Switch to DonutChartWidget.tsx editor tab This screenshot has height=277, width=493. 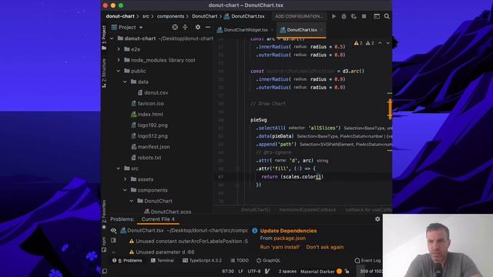[243, 30]
